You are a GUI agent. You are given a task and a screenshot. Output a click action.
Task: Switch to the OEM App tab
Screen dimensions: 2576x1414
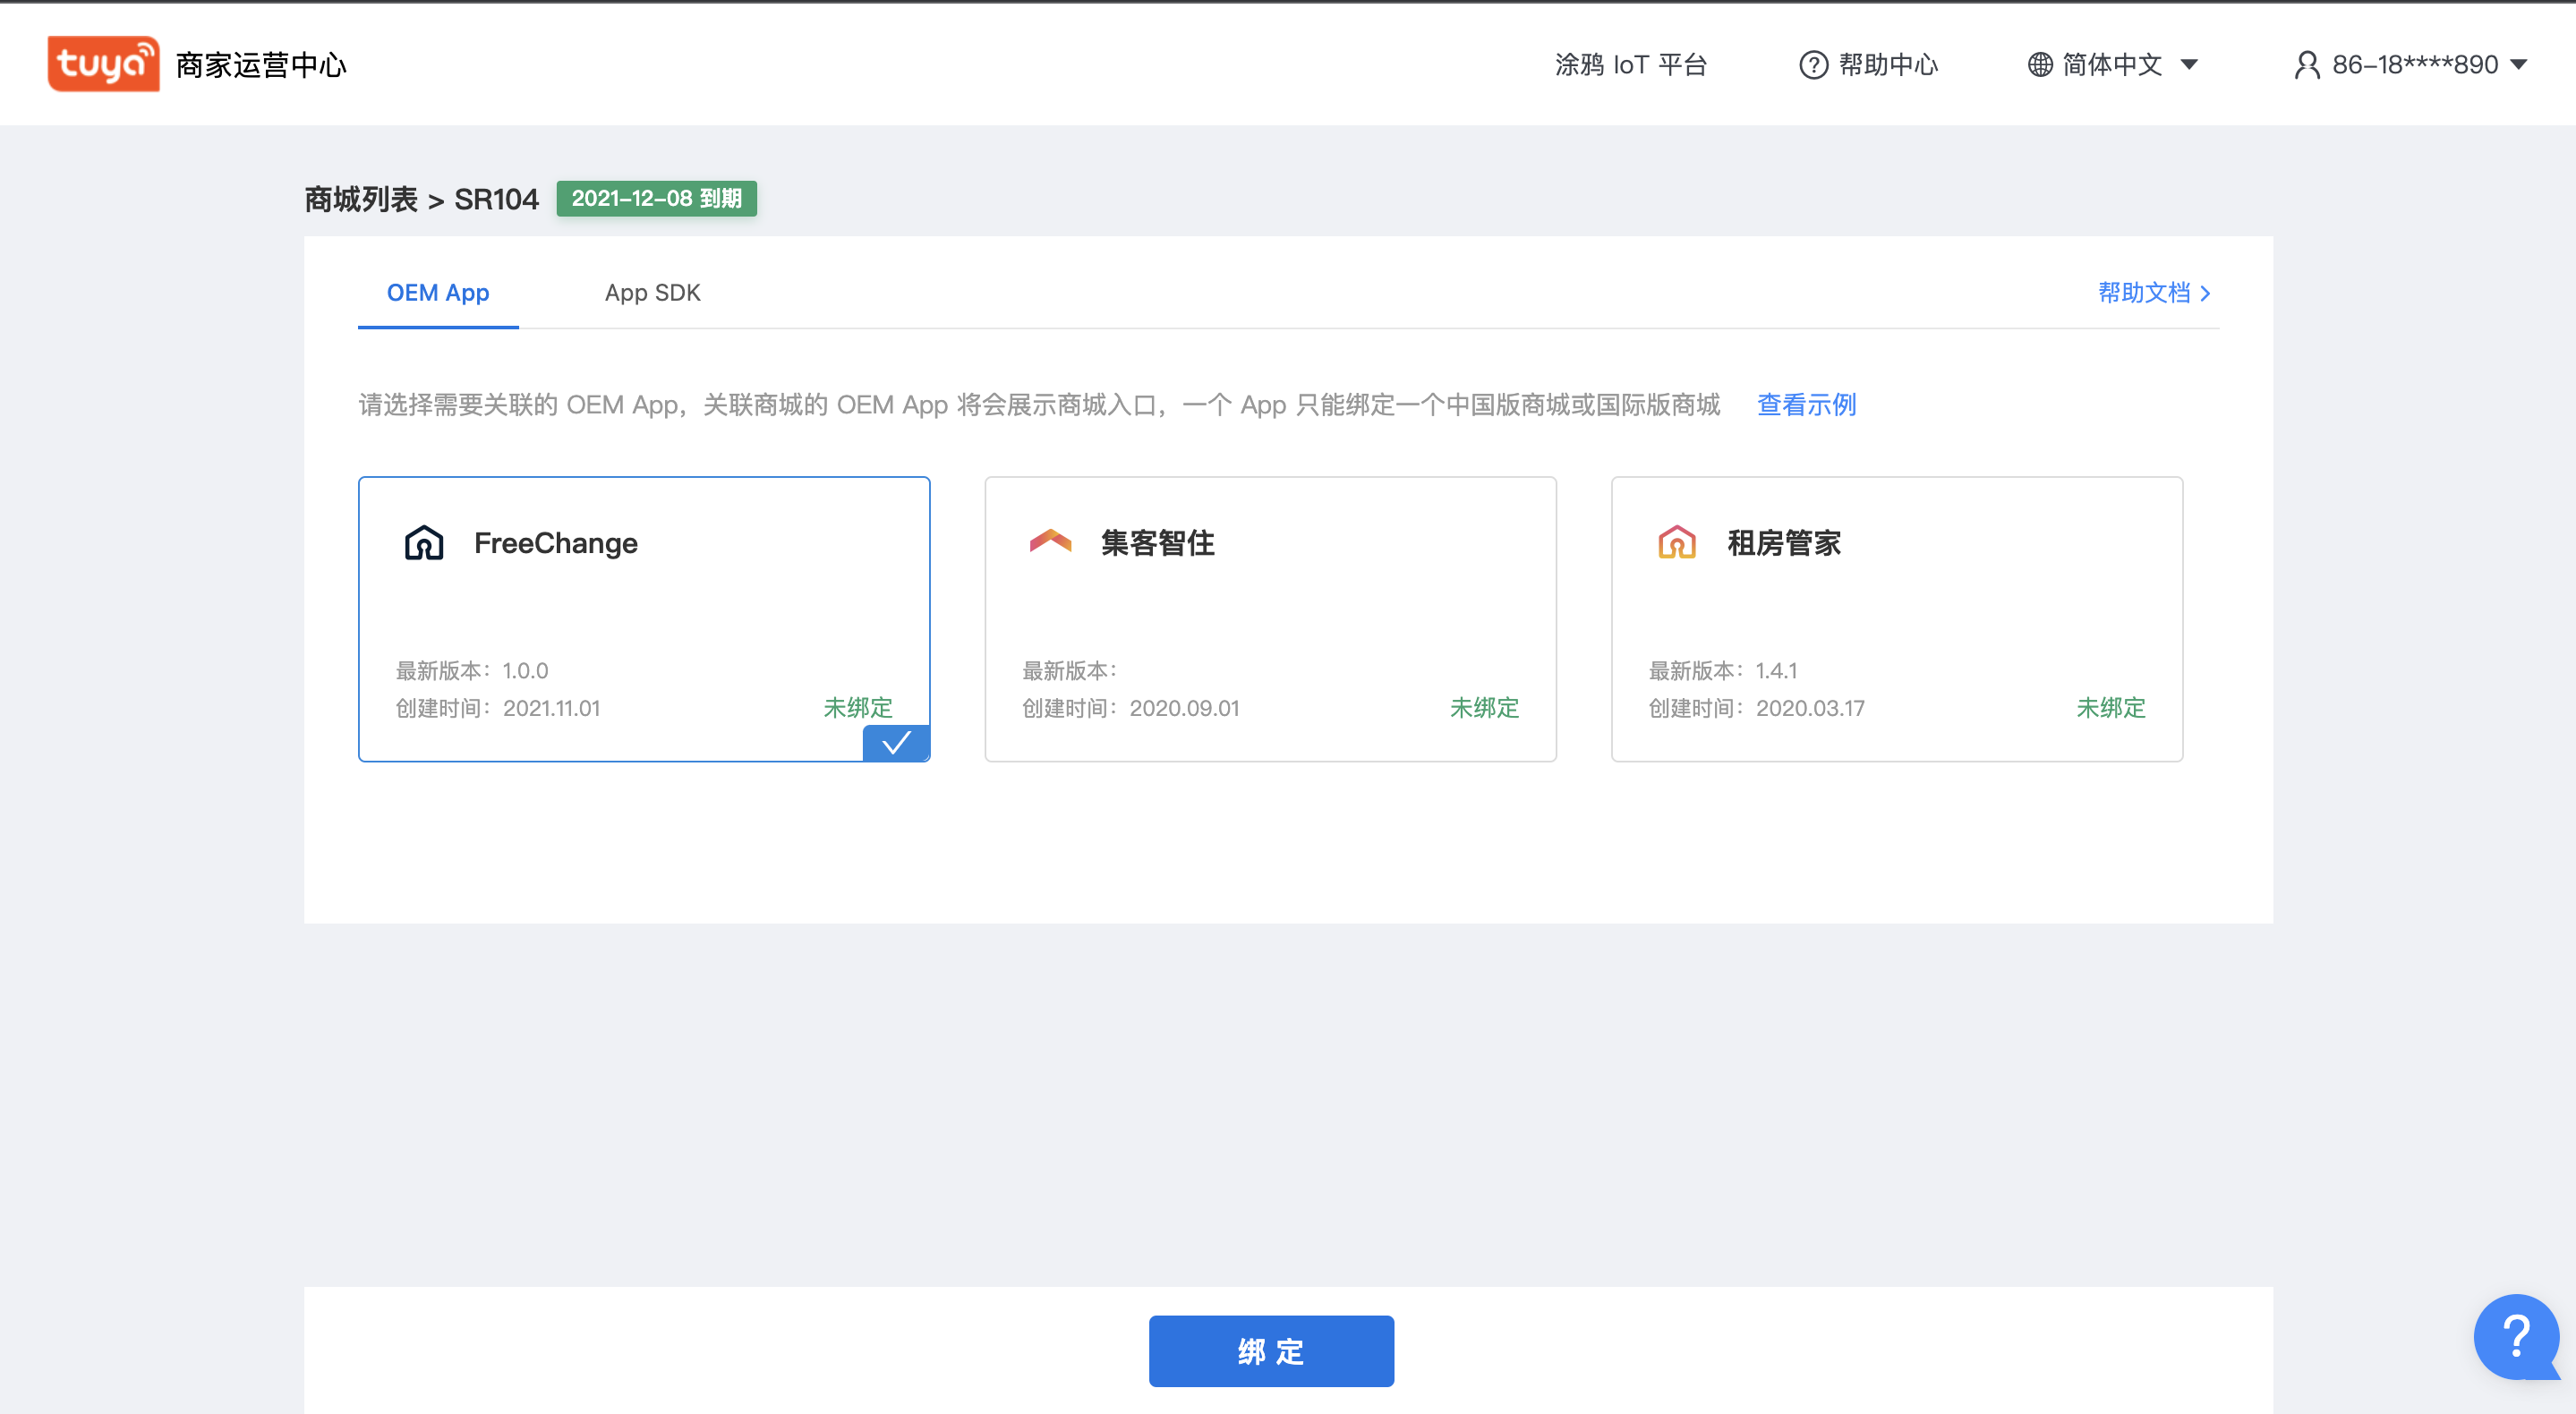(x=438, y=293)
